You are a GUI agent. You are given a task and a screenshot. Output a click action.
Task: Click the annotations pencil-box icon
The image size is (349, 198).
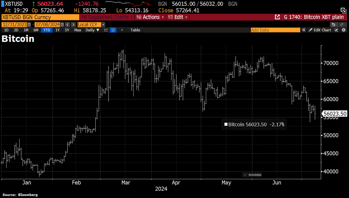point(336,30)
